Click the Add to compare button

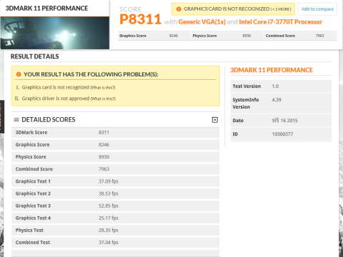[317, 9]
